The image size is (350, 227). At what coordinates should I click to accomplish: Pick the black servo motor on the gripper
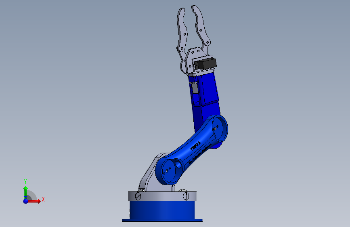point(205,63)
